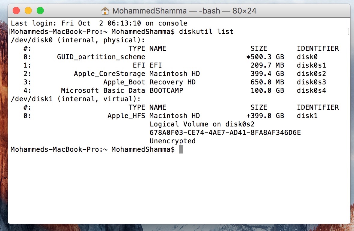
Task: Click 'Microsoft Basic Data' type entry
Action: coord(103,90)
